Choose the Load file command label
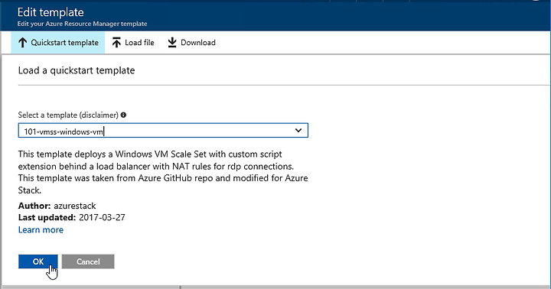Viewport: 551px width, 289px height. tap(139, 43)
